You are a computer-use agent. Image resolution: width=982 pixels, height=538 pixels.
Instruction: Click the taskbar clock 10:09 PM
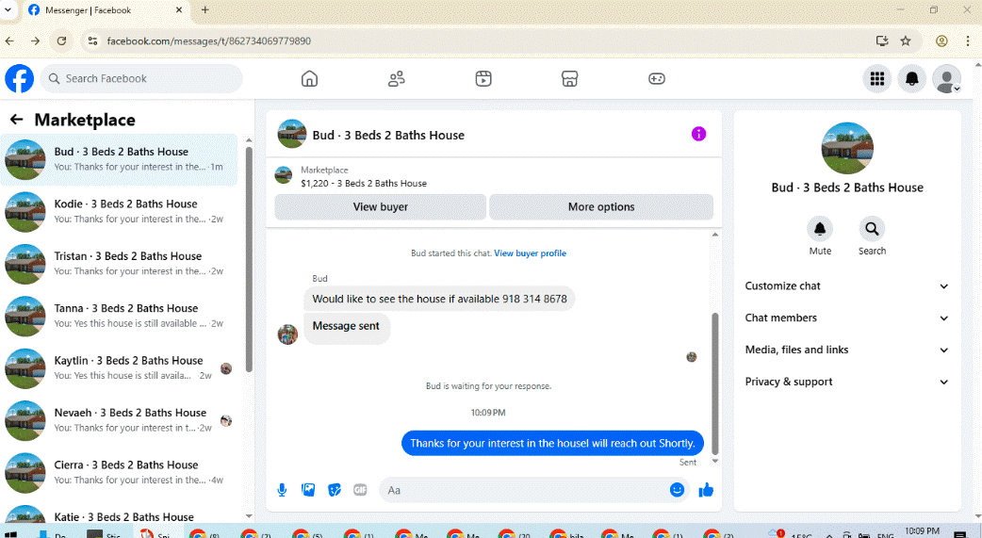click(922, 531)
